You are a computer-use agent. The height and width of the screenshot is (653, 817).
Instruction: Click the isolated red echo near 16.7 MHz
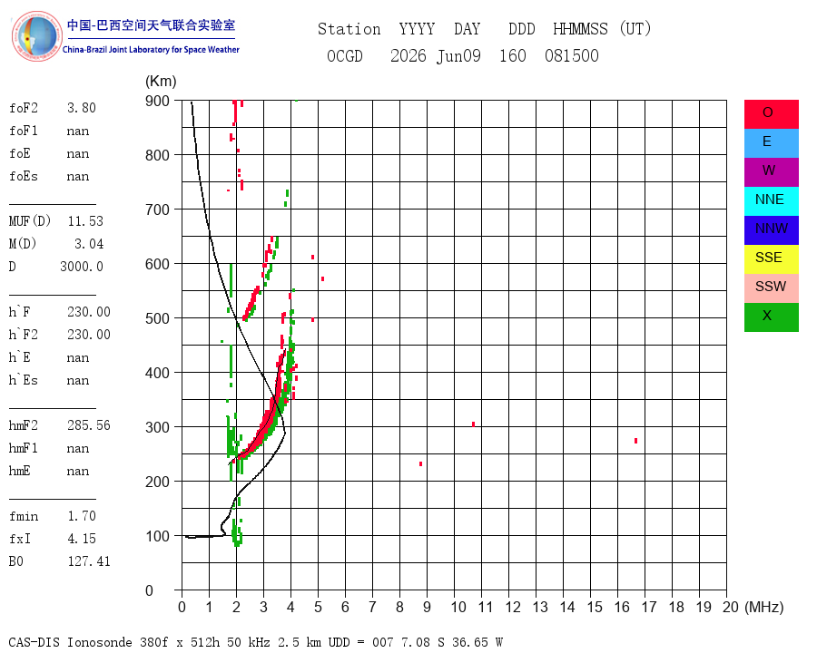coord(635,441)
